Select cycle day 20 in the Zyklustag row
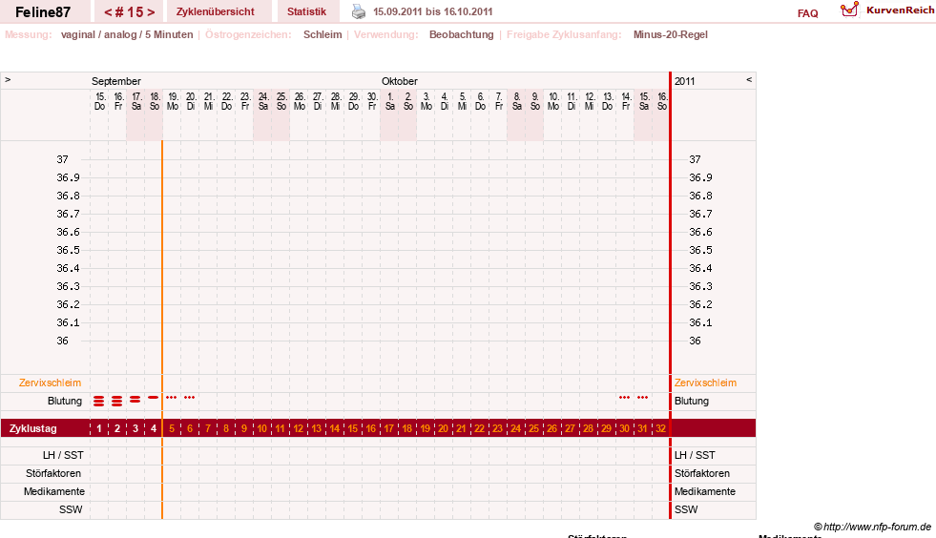936x538 pixels. pos(443,428)
